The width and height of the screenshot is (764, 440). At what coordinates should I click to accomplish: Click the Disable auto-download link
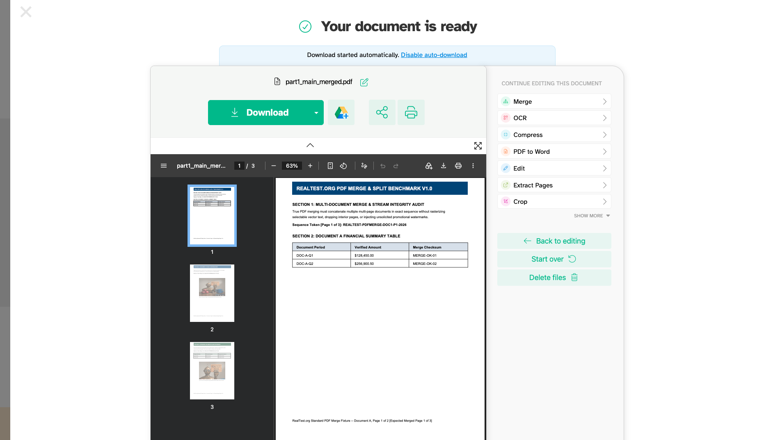(434, 55)
